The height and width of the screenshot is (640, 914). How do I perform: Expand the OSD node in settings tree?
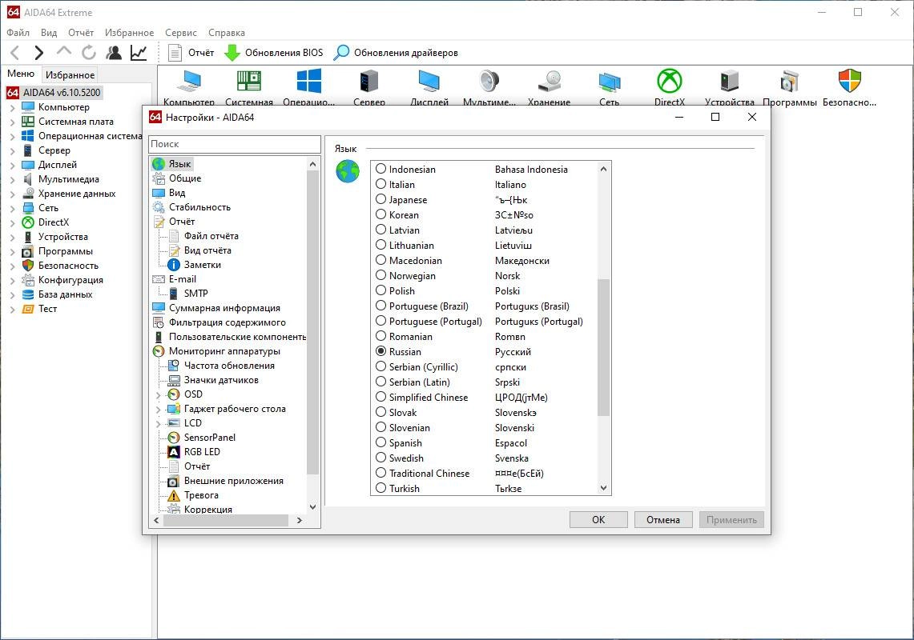click(158, 395)
